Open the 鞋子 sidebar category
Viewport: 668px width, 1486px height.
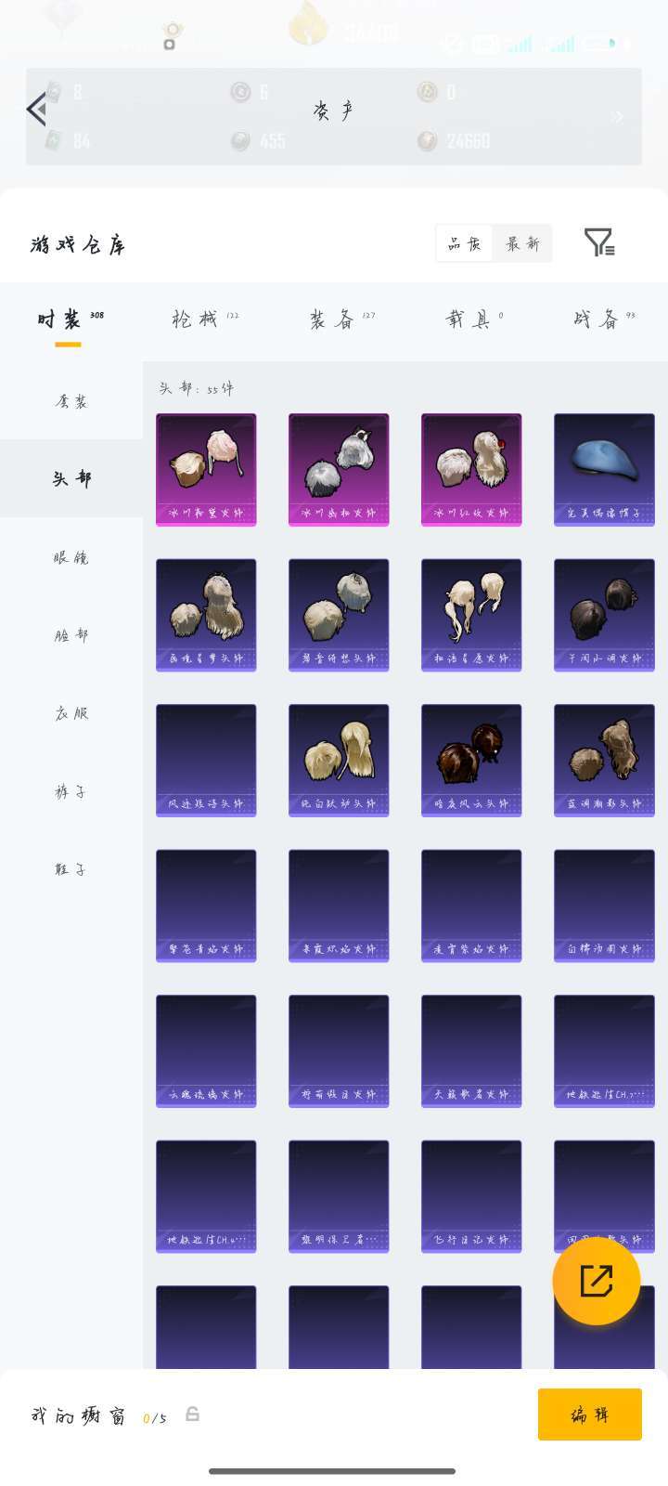pos(71,869)
